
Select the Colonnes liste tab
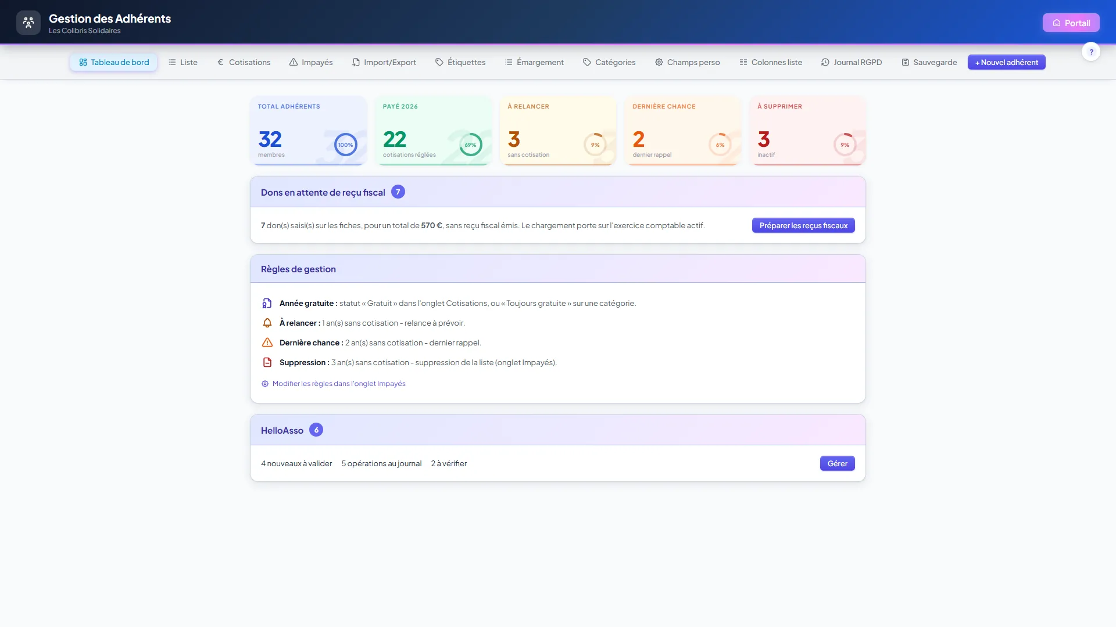771,62
